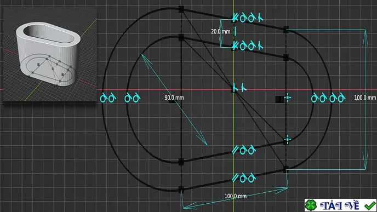Select the 90.0 mm diameter dimension label

[174, 98]
